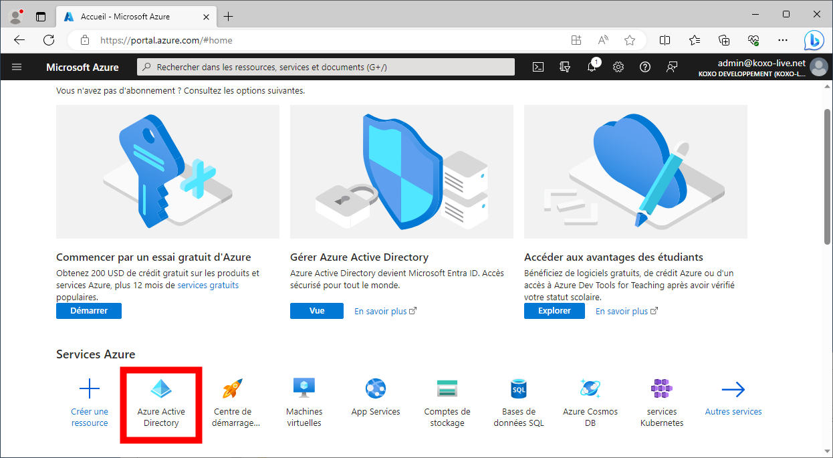Screen dimensions: 833x458
Task: Open the help question mark icon
Action: coord(645,67)
